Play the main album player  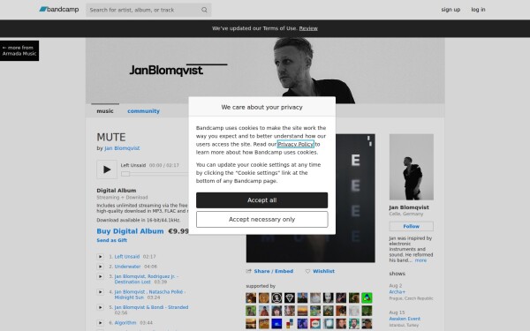click(x=107, y=169)
